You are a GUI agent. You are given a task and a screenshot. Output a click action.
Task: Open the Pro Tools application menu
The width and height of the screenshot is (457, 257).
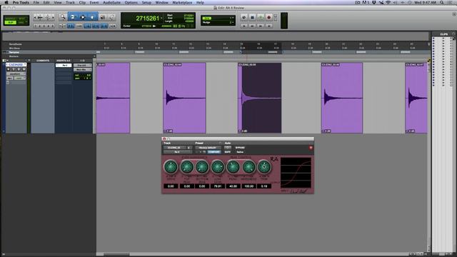(21, 2)
